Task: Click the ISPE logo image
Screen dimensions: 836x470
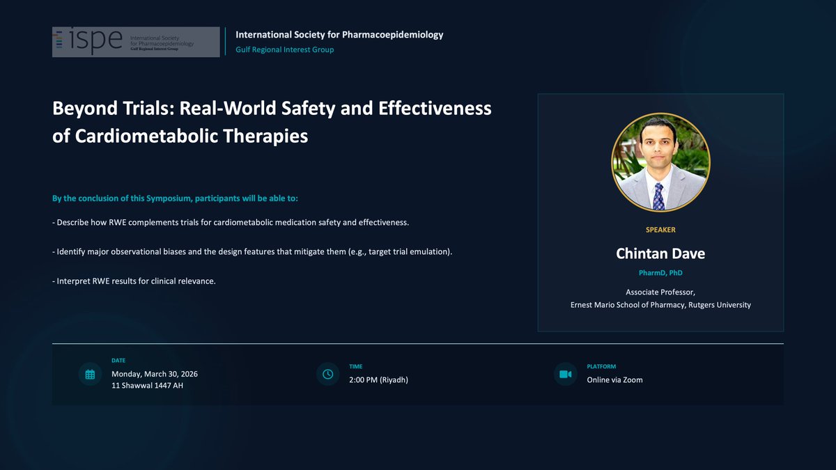Action: 136,42
